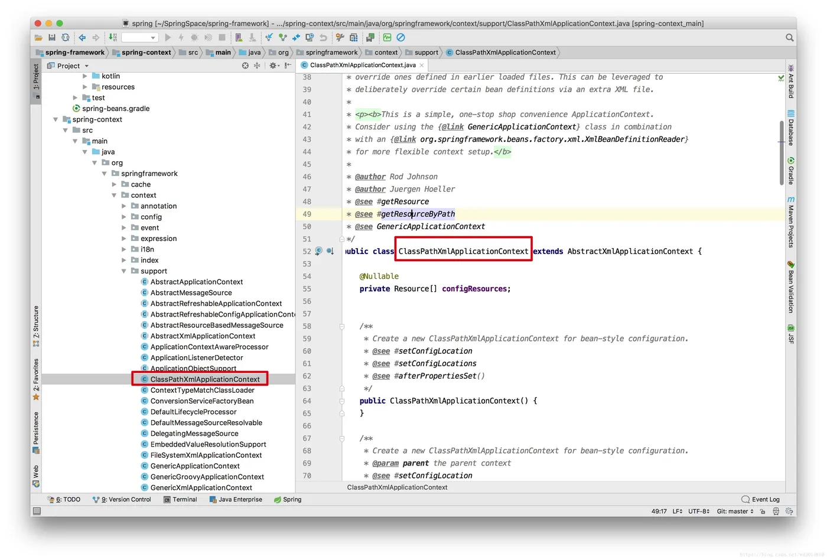Open the Java Enterprise tool window tab

tap(236, 500)
